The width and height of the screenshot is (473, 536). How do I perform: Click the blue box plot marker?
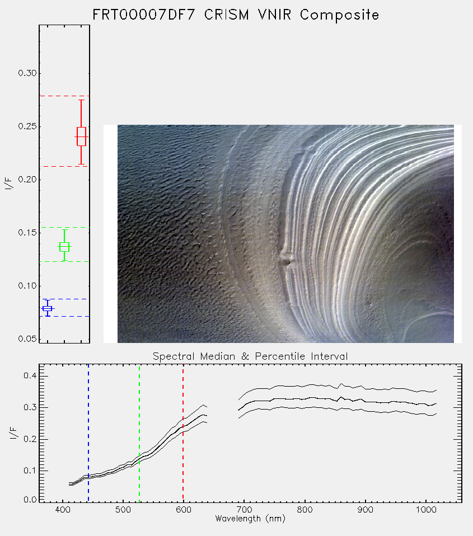tap(47, 308)
